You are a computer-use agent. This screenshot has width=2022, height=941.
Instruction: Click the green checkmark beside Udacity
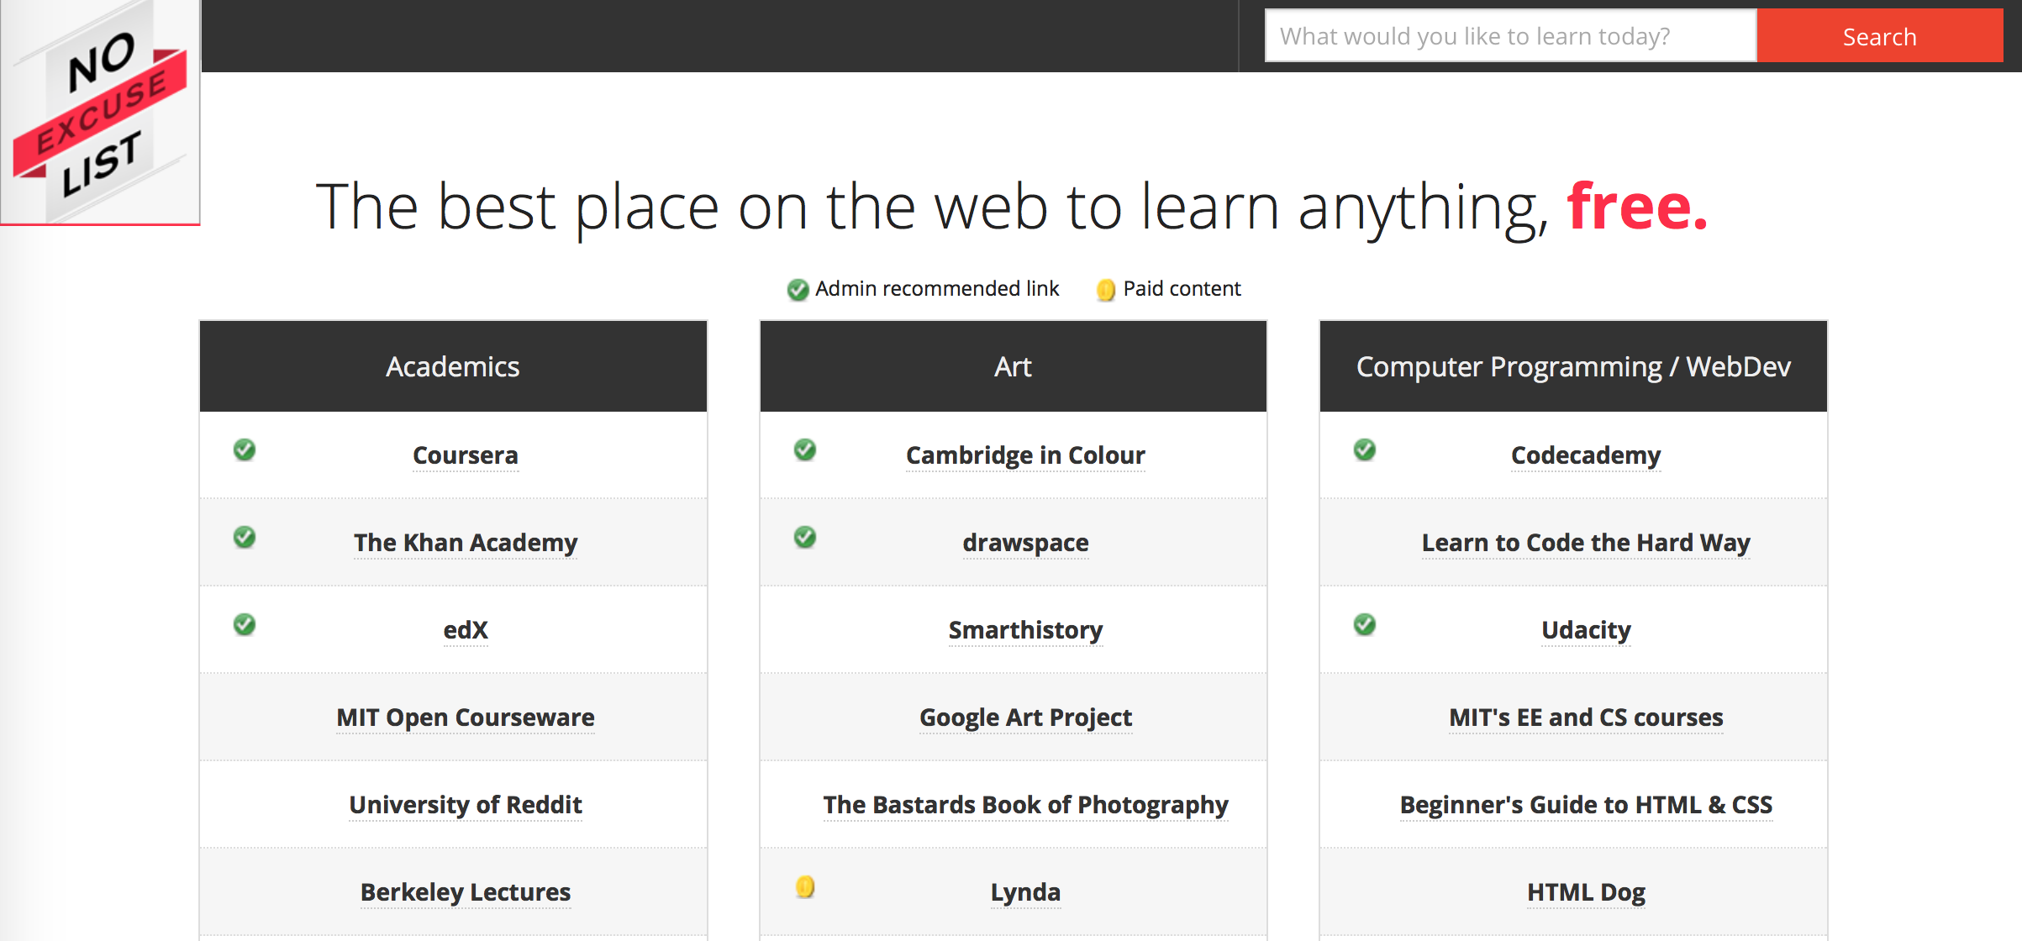click(x=1365, y=624)
